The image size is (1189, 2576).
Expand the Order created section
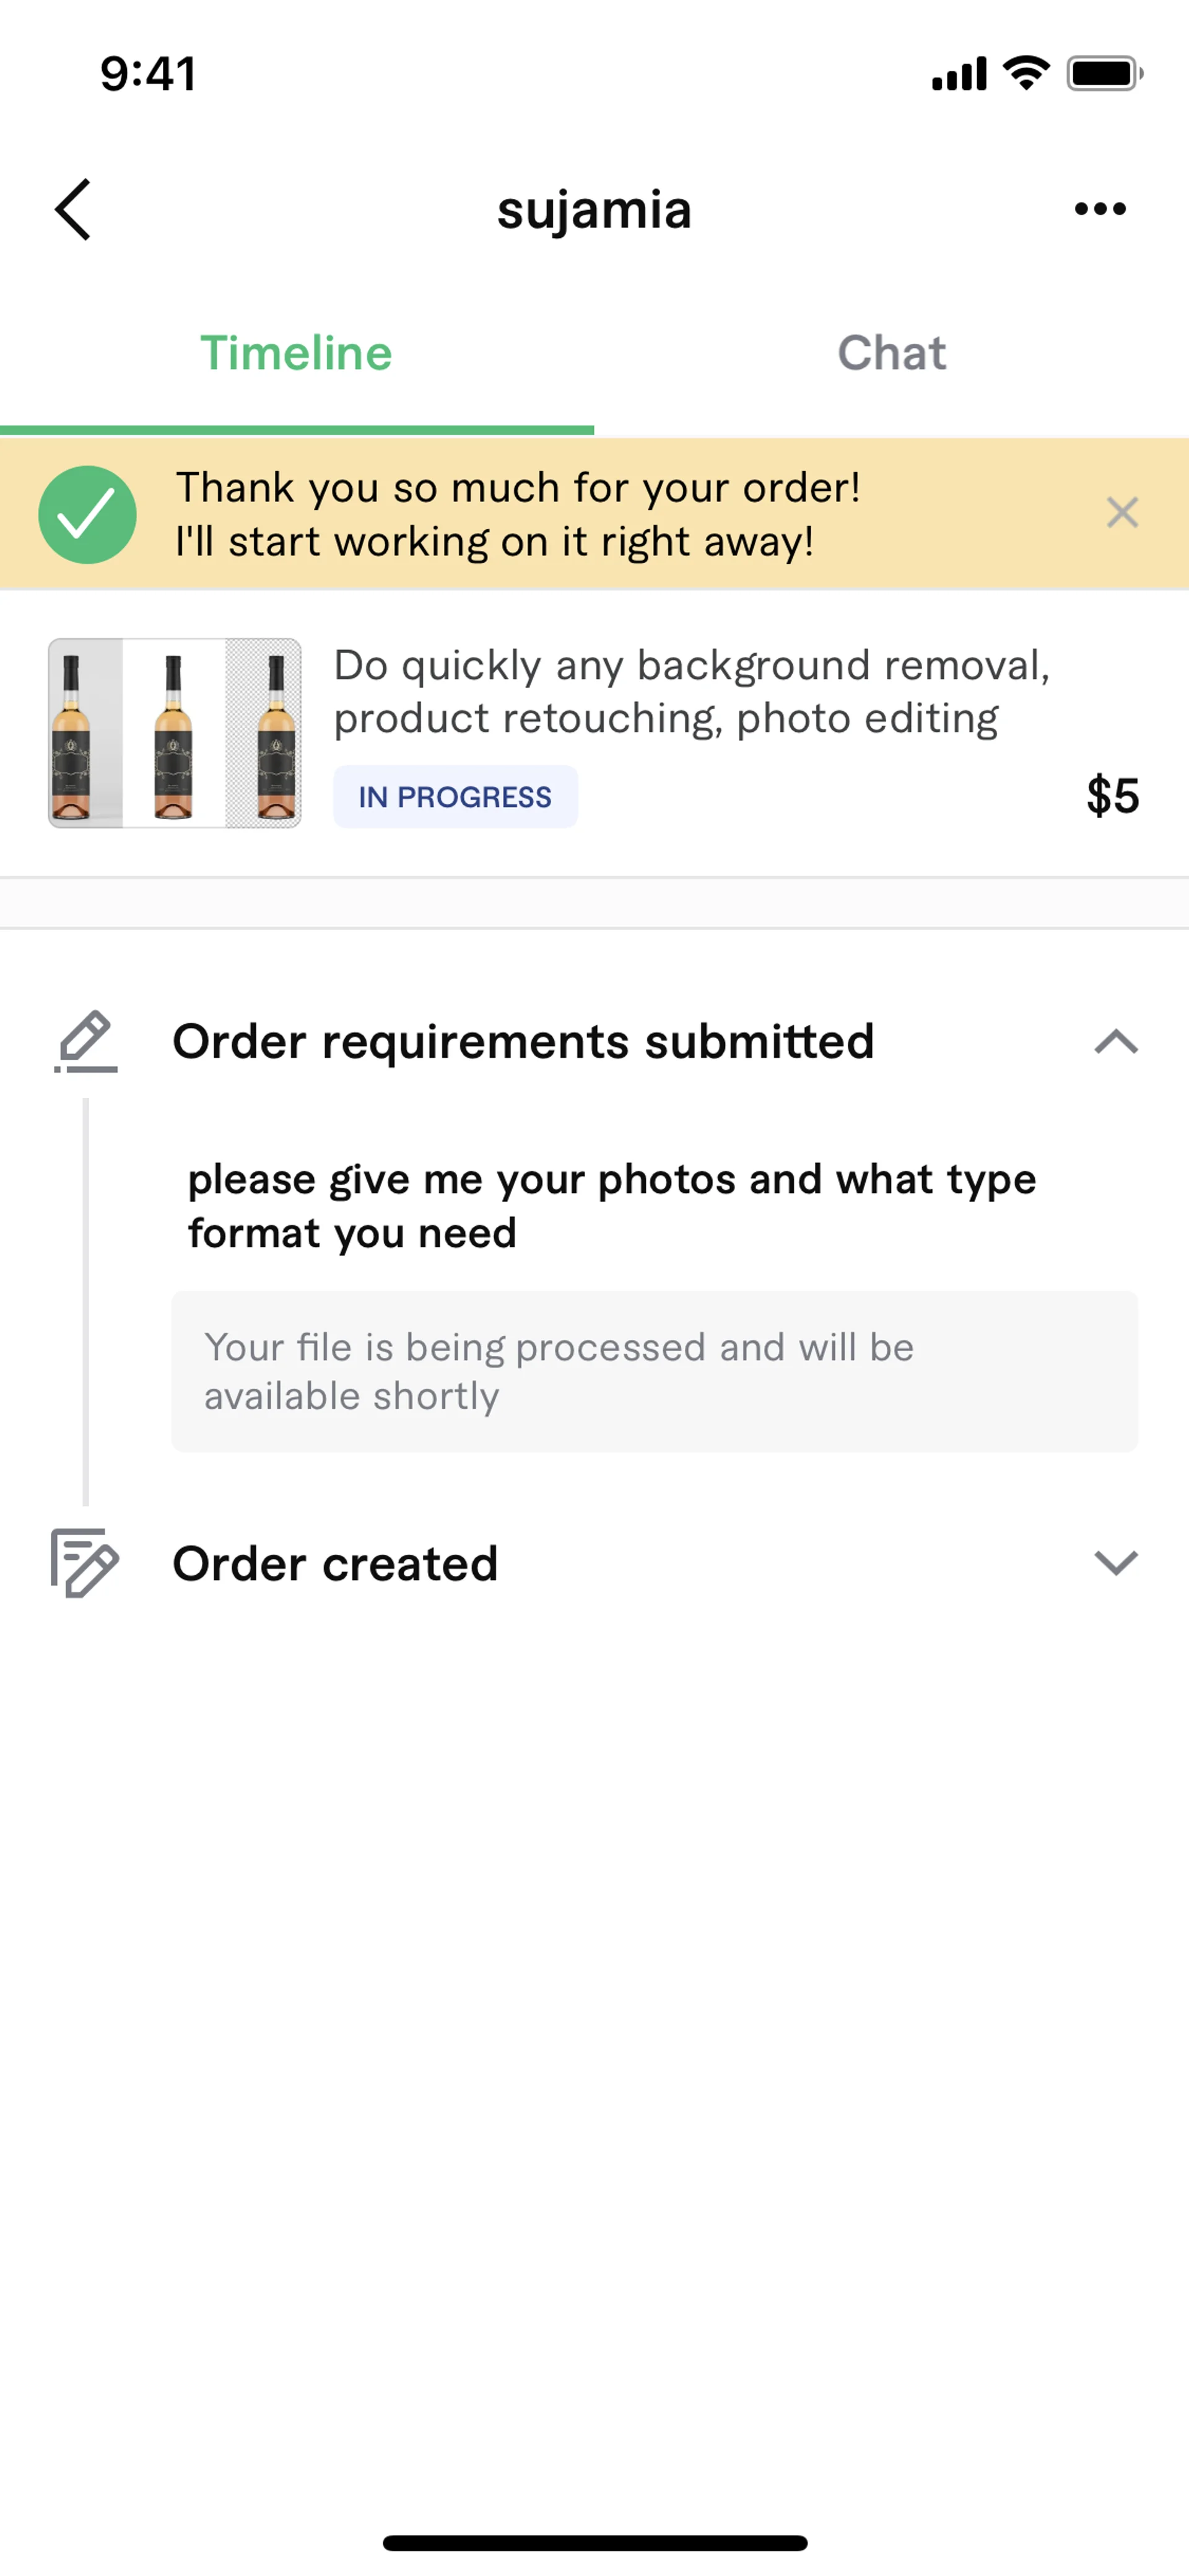1115,1563
